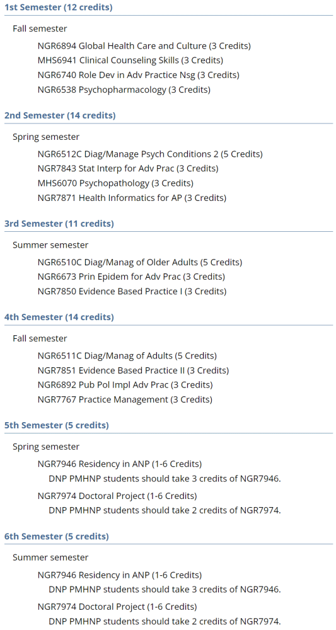This screenshot has width=336, height=630.
Task: Open NGR6894 Global Health Care and Culture course
Action: click(x=144, y=46)
